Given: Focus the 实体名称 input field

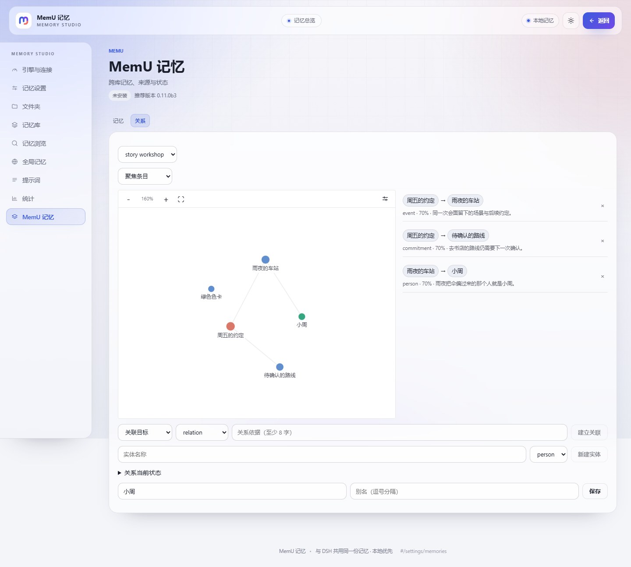Looking at the screenshot, I should pos(322,454).
